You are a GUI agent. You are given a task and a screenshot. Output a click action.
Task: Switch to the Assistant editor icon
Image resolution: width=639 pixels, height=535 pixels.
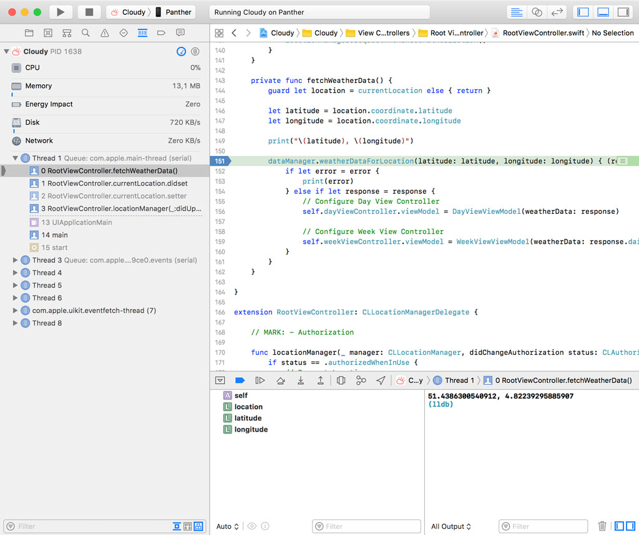[537, 12]
